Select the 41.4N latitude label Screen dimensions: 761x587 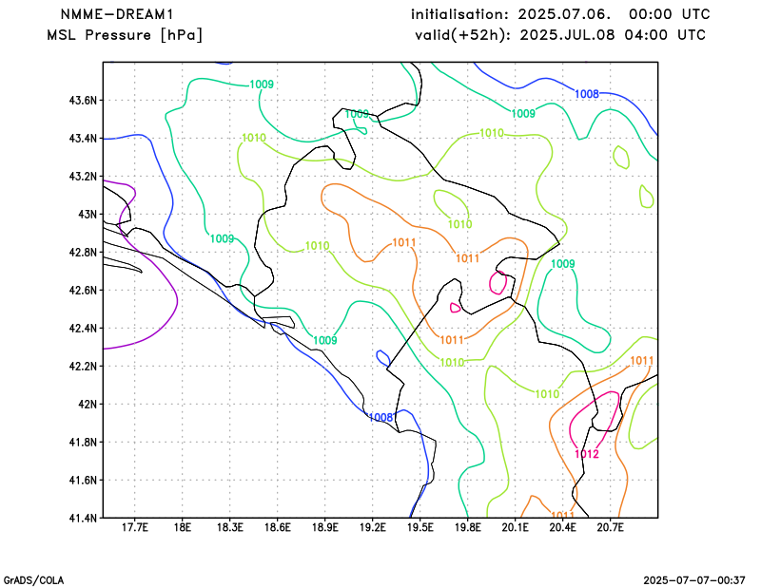[83, 519]
